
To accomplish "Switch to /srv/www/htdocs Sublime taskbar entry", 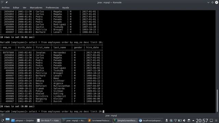I will tap(100, 121).
